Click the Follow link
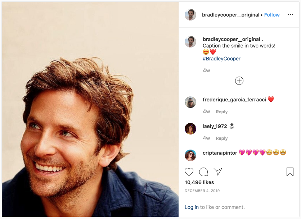Screen dimensions: 301x219 click(x=272, y=15)
